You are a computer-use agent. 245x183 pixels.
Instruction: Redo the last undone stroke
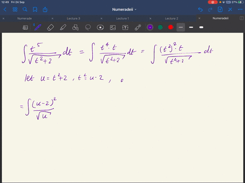tap(210, 10)
